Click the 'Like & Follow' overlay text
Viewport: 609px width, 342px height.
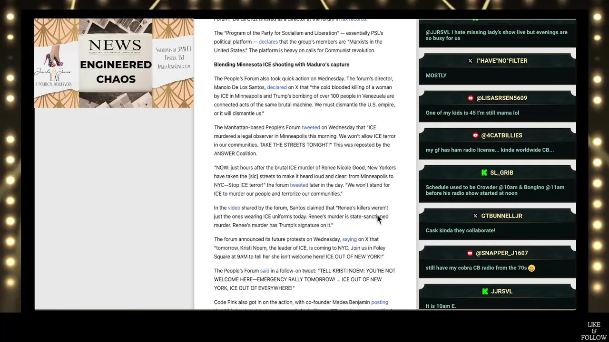tap(594, 331)
